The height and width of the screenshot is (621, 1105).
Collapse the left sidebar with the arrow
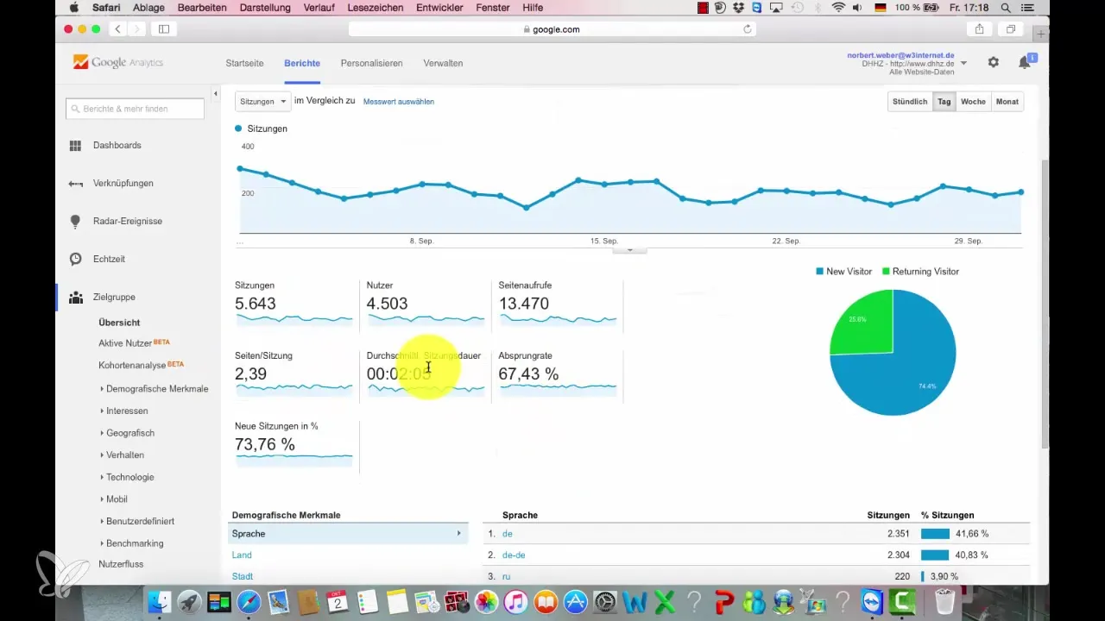pos(215,93)
